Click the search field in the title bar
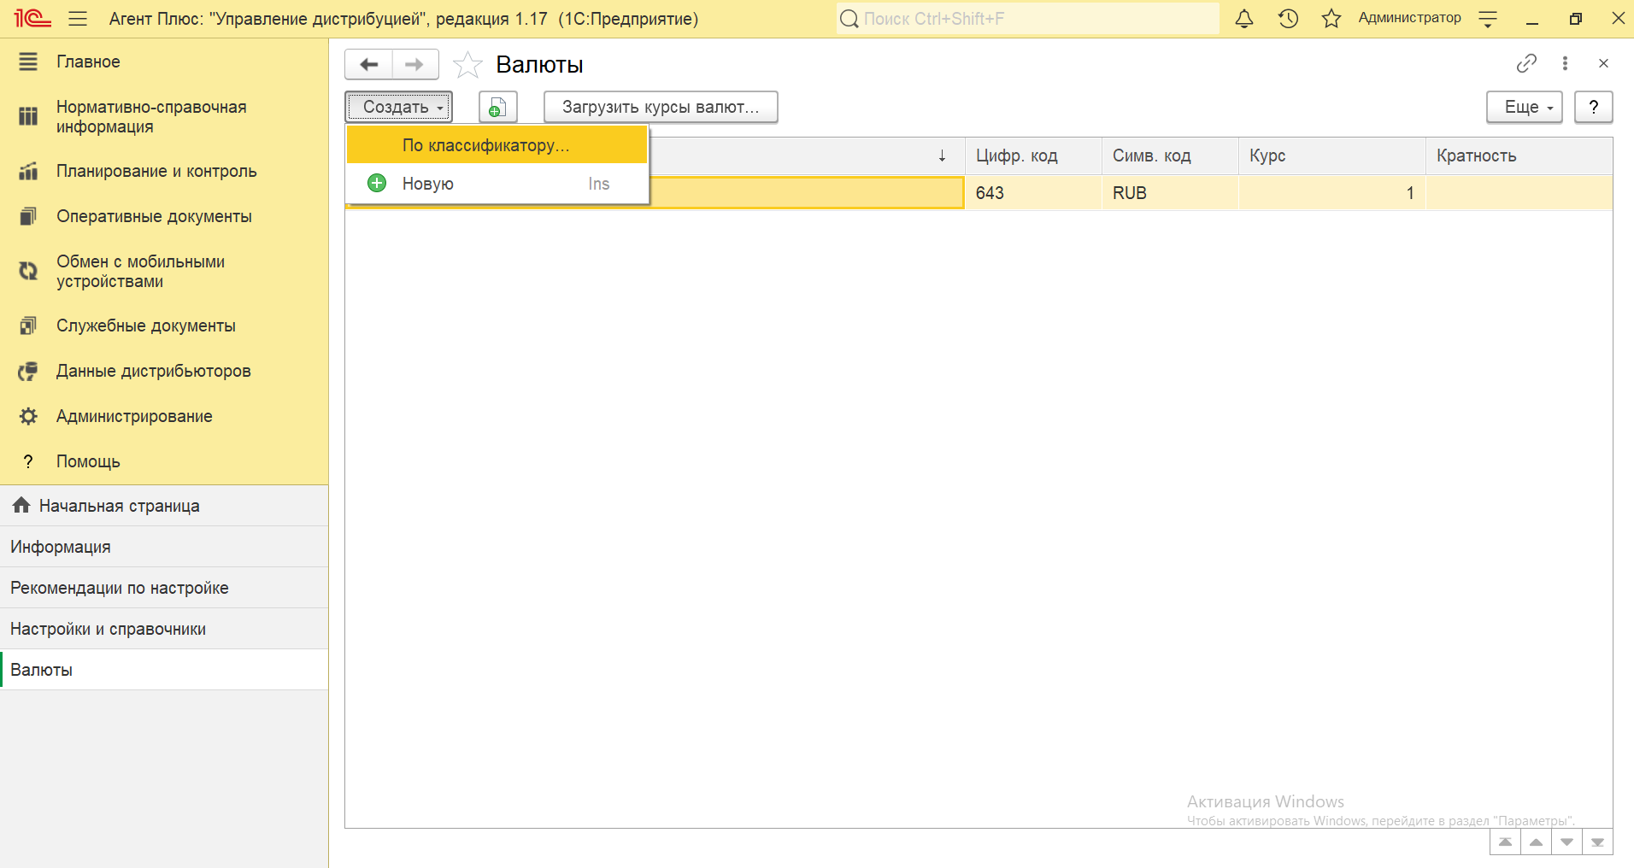Screen dimensions: 1634x868 point(1028,19)
